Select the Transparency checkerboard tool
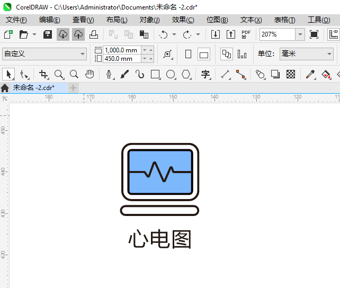Viewport: 340px width, 288px height. pos(291,74)
